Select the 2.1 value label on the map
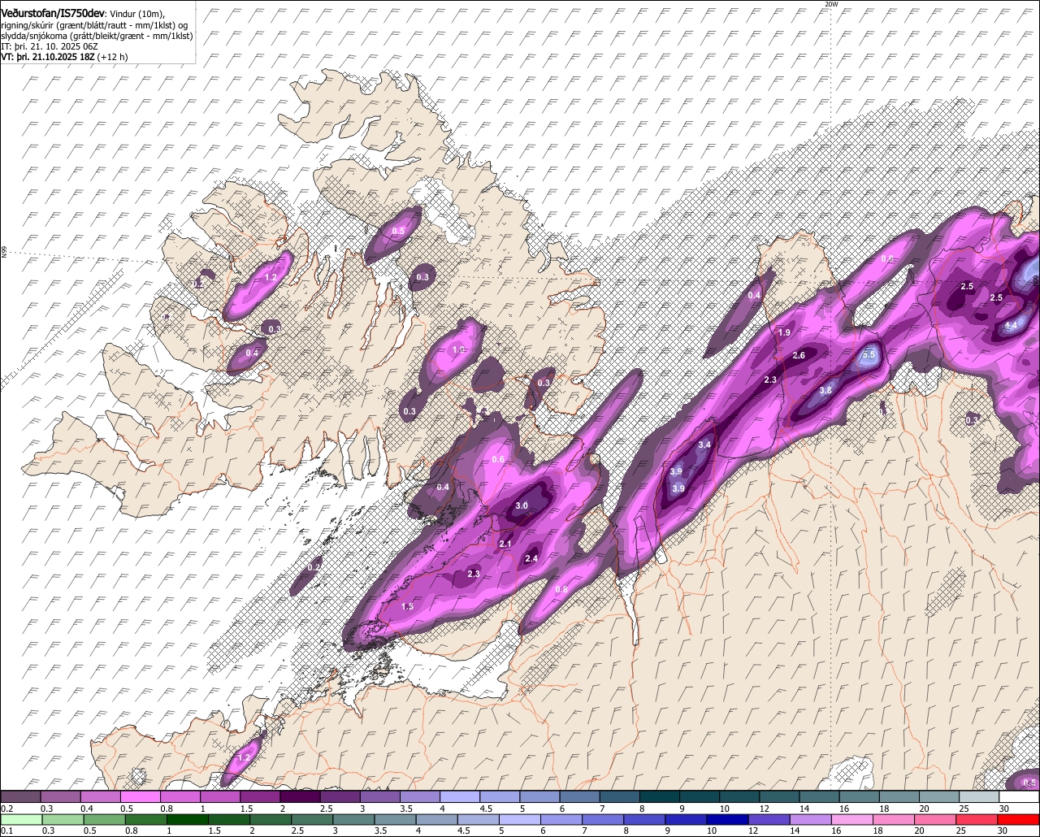Image resolution: width=1040 pixels, height=837 pixels. [x=505, y=544]
